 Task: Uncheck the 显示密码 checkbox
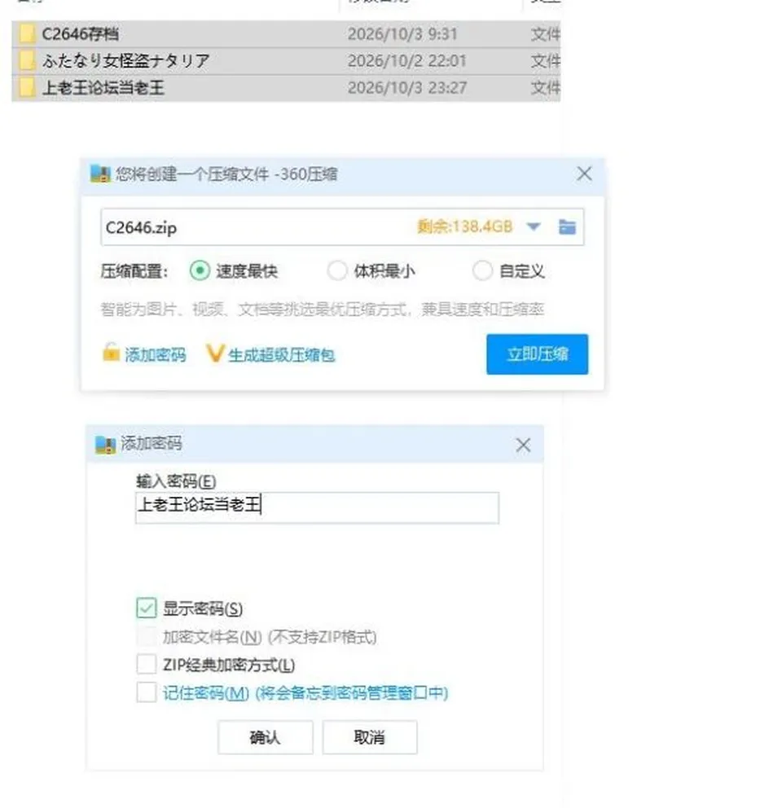pos(147,608)
